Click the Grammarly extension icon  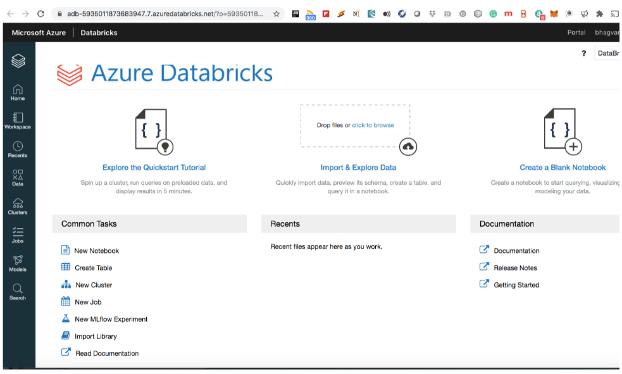(x=493, y=14)
